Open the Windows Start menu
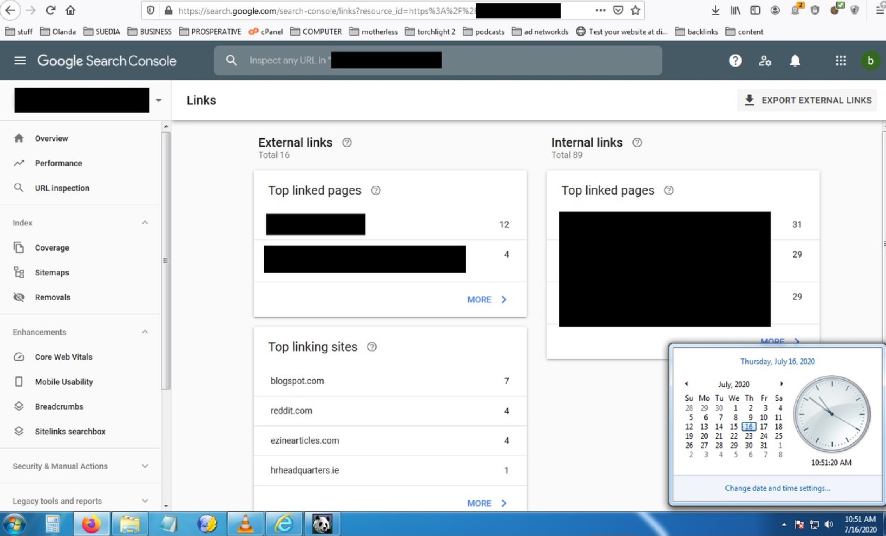The width and height of the screenshot is (886, 536). [14, 524]
